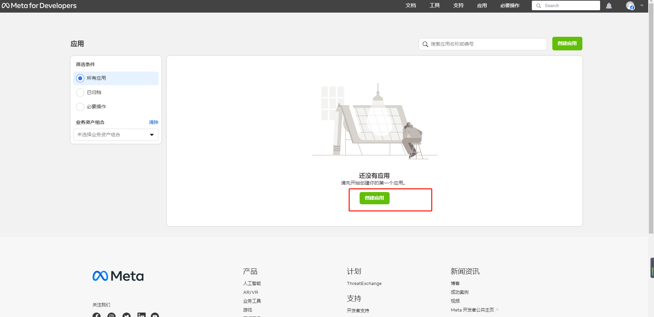Expand the account menu arrow beside avatar
654x317 pixels.
(642, 5)
